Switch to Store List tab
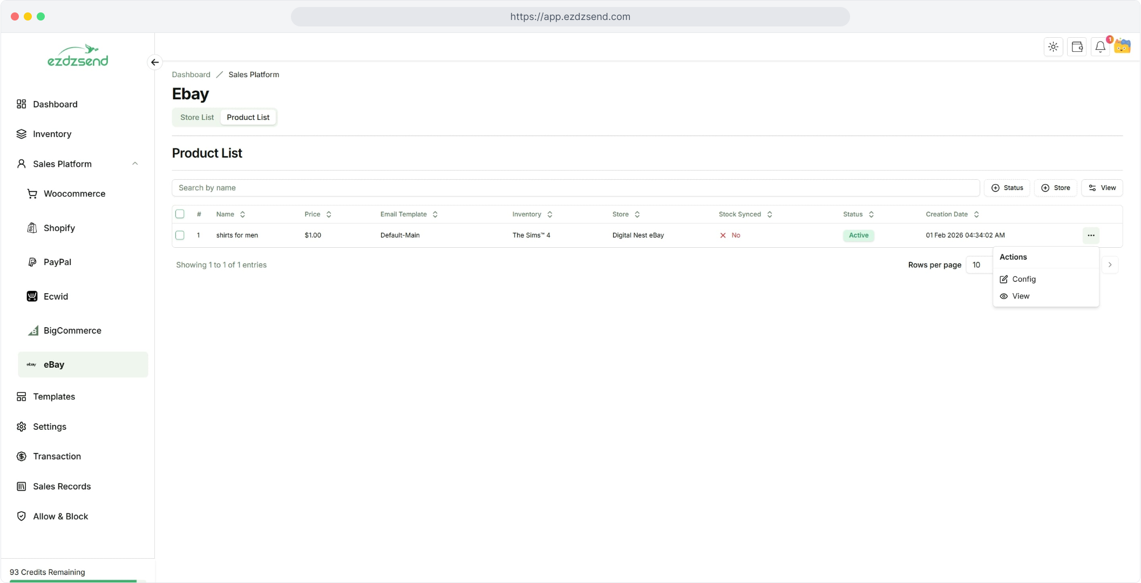1141x583 pixels. 196,117
